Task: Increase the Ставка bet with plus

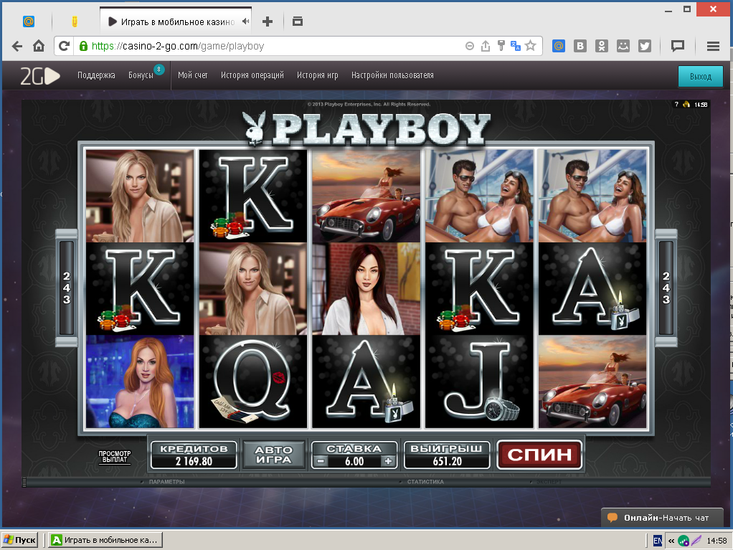Action: tap(388, 461)
